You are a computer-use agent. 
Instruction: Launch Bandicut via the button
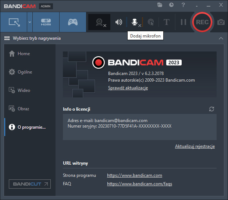pos(30,184)
